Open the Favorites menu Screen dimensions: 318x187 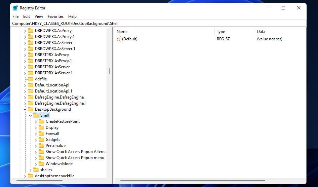(55, 16)
